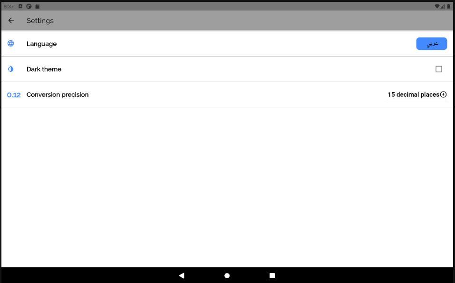Tap the Wi-Fi status icon

pos(437,6)
